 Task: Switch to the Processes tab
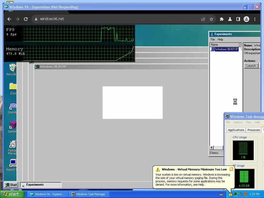[x=254, y=130]
